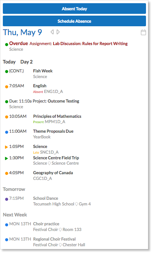Click the Absent Today button
This screenshot has width=152, height=253.
click(x=74, y=9)
